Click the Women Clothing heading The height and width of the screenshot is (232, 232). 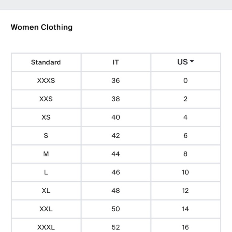coord(42,27)
